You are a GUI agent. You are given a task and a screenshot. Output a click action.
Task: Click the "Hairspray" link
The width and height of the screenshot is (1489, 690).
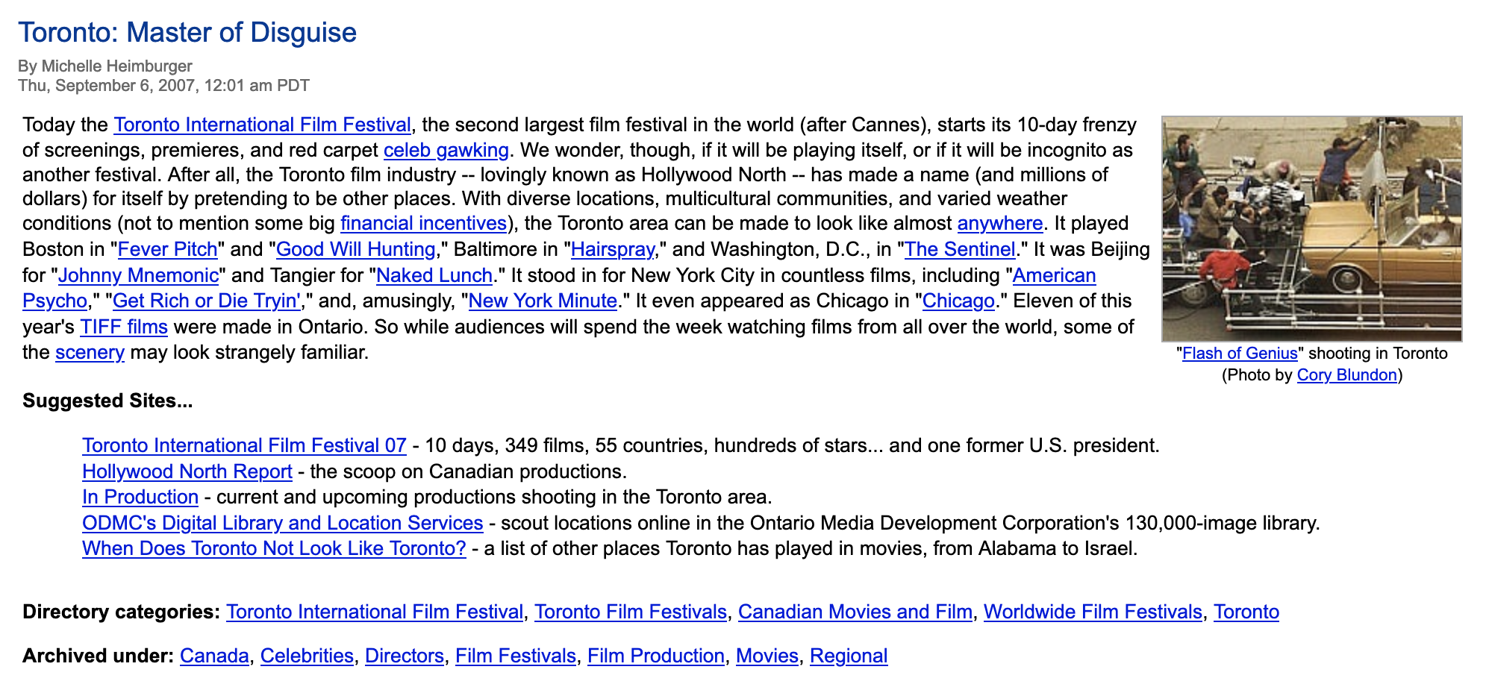[612, 249]
